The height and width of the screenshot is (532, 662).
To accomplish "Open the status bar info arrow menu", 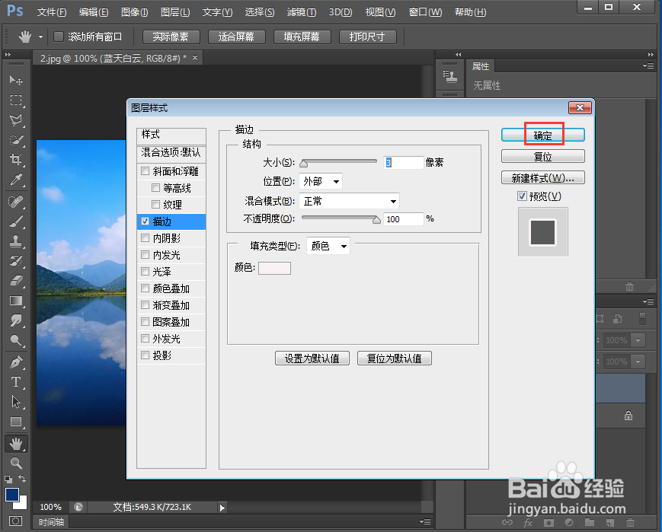I will tap(222, 508).
